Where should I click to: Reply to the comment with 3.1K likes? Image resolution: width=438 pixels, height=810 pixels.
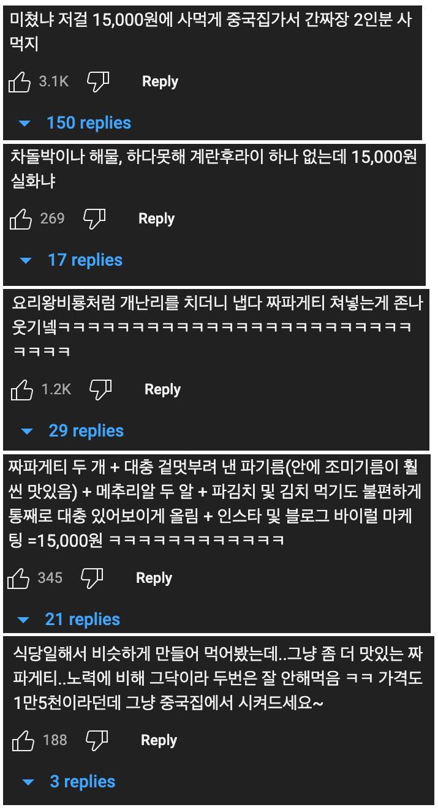[160, 82]
